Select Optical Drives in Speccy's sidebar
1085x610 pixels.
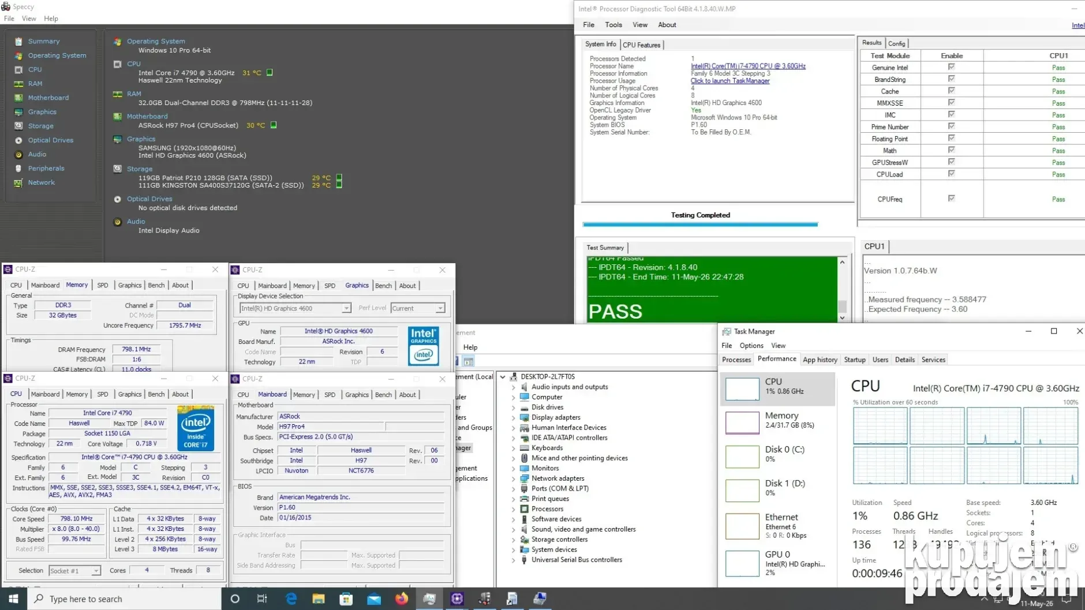click(51, 140)
